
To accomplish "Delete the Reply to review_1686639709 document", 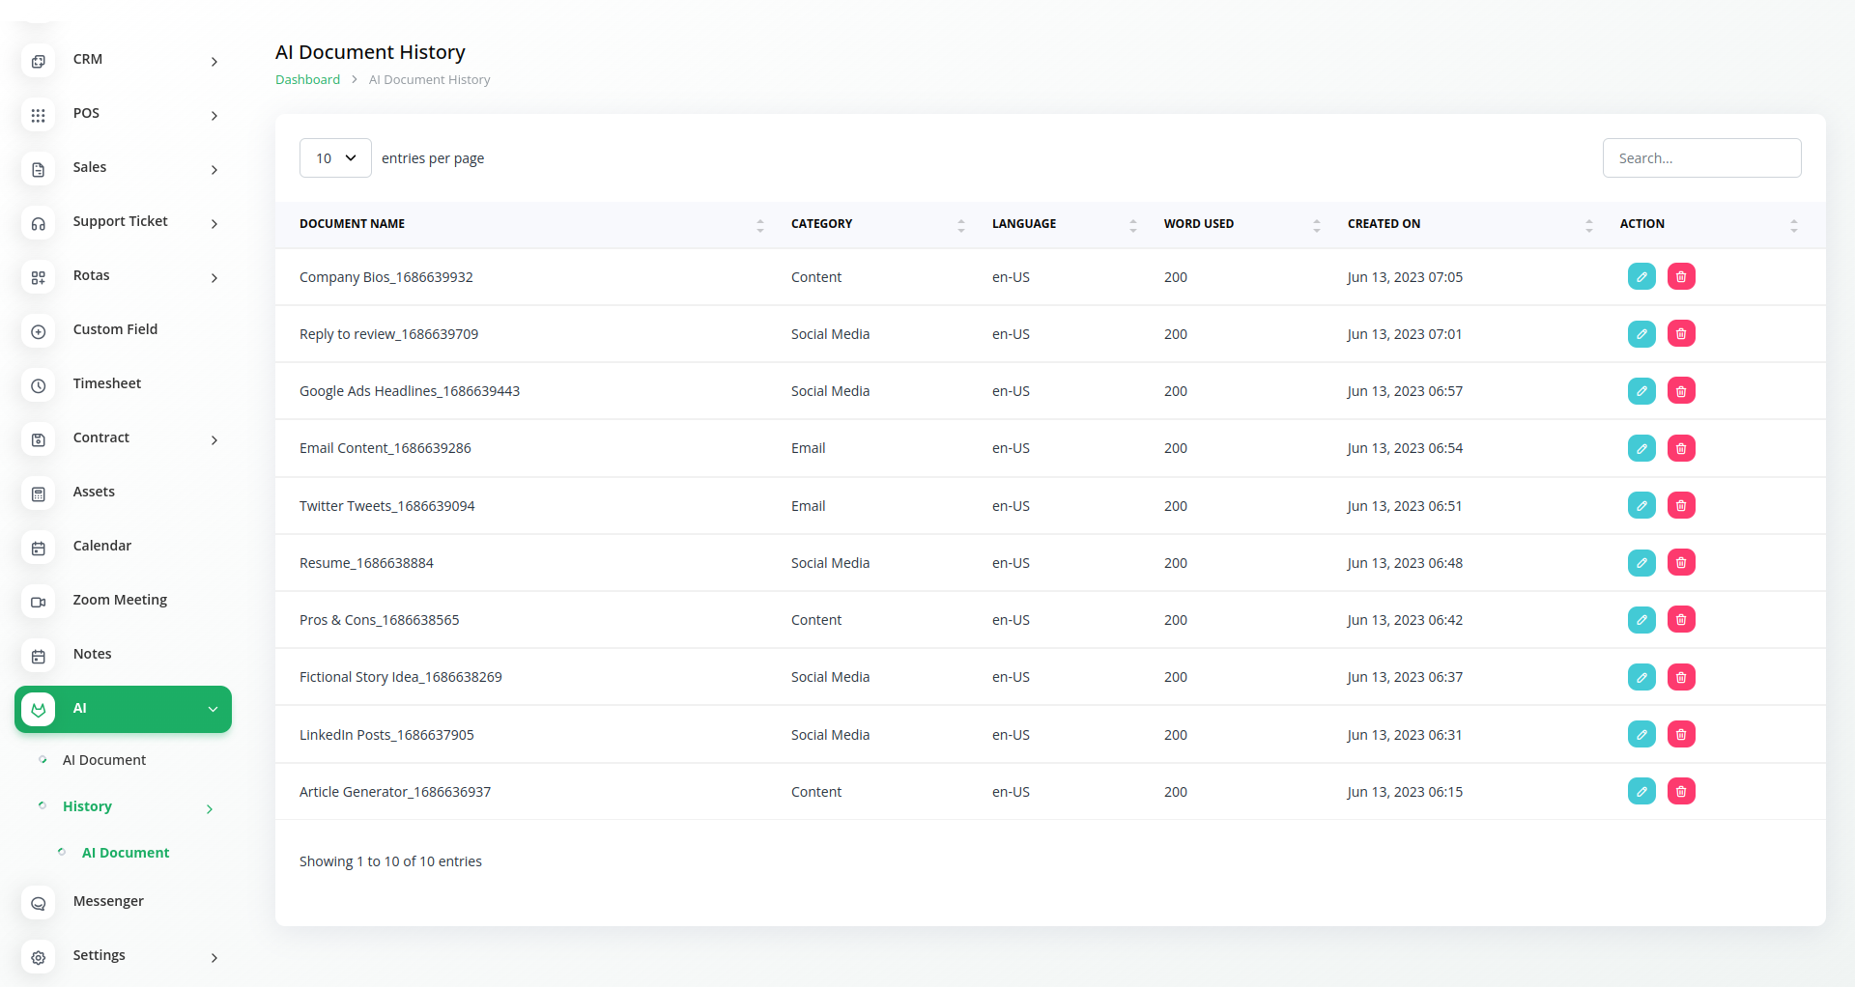I will click(1681, 334).
